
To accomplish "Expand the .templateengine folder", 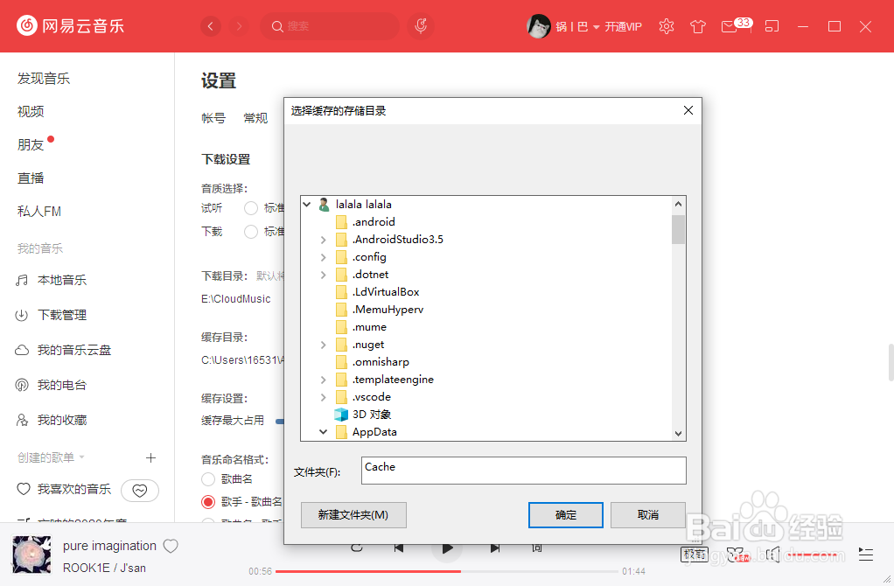I will [324, 380].
